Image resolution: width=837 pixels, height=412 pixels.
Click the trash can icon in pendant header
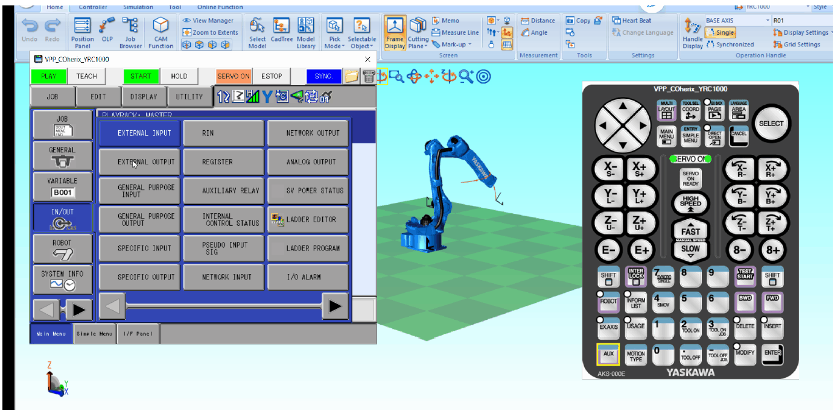tap(369, 76)
